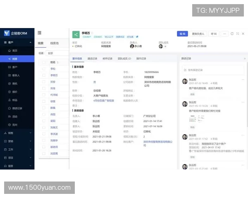Click the green share icon beside 李明万
Image resolution: width=248 pixels, height=198 pixels.
click(x=76, y=35)
